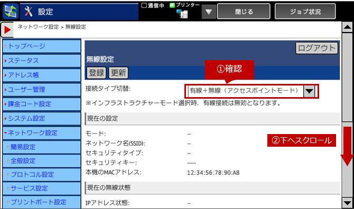Click the settings wrench and screwdriver icon
Image resolution: width=354 pixels, height=209 pixels.
coord(29,12)
